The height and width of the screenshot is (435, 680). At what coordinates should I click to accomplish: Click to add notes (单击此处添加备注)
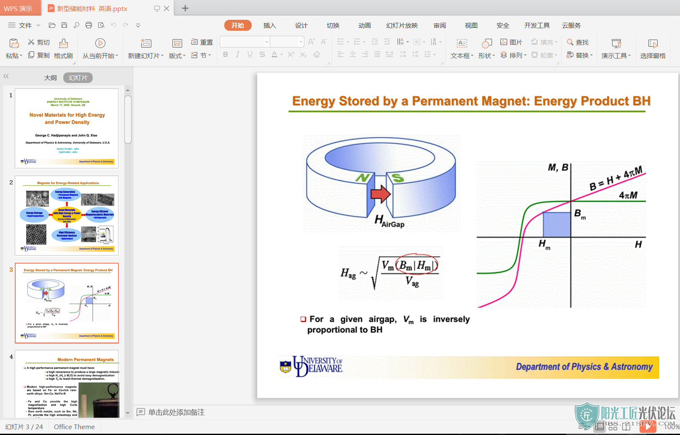176,412
